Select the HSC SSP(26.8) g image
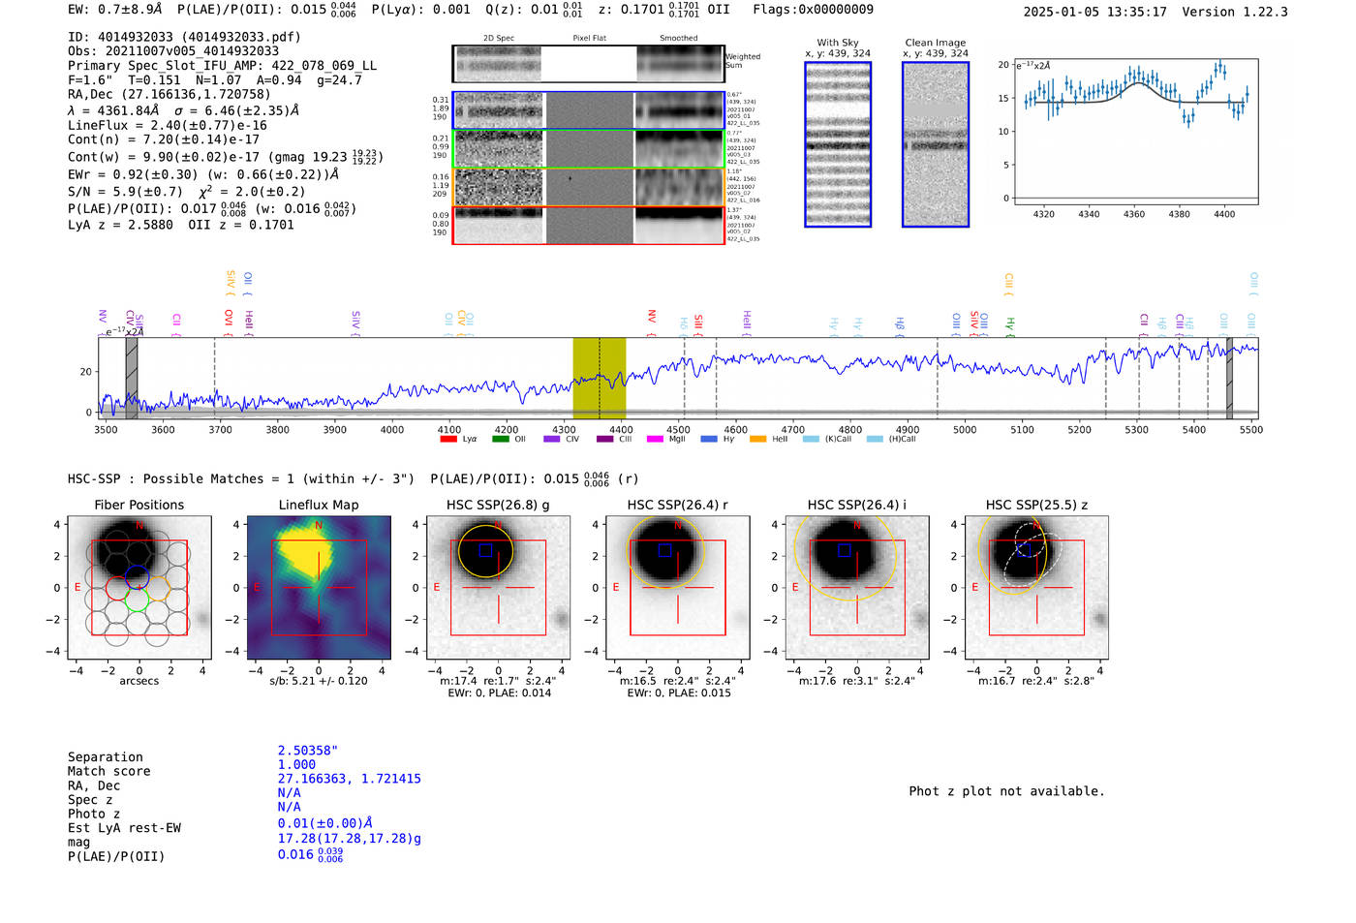 click(499, 588)
